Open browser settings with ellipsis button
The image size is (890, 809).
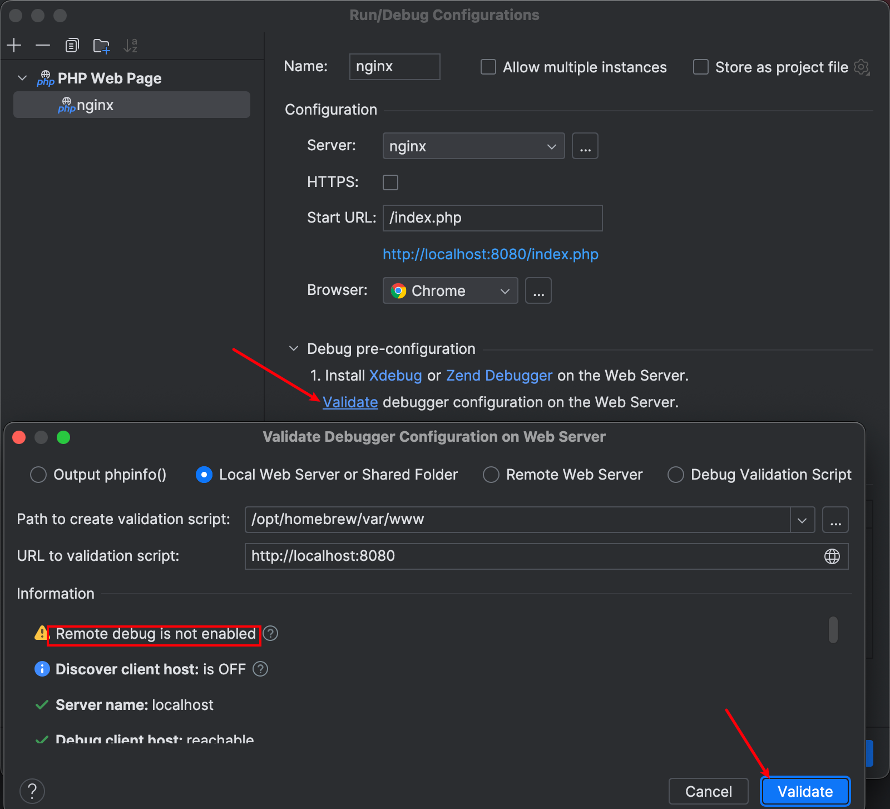[x=538, y=290]
